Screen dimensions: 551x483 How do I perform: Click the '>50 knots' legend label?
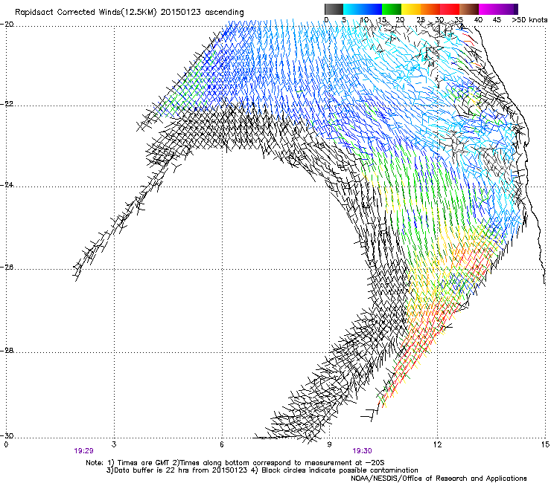coord(529,20)
